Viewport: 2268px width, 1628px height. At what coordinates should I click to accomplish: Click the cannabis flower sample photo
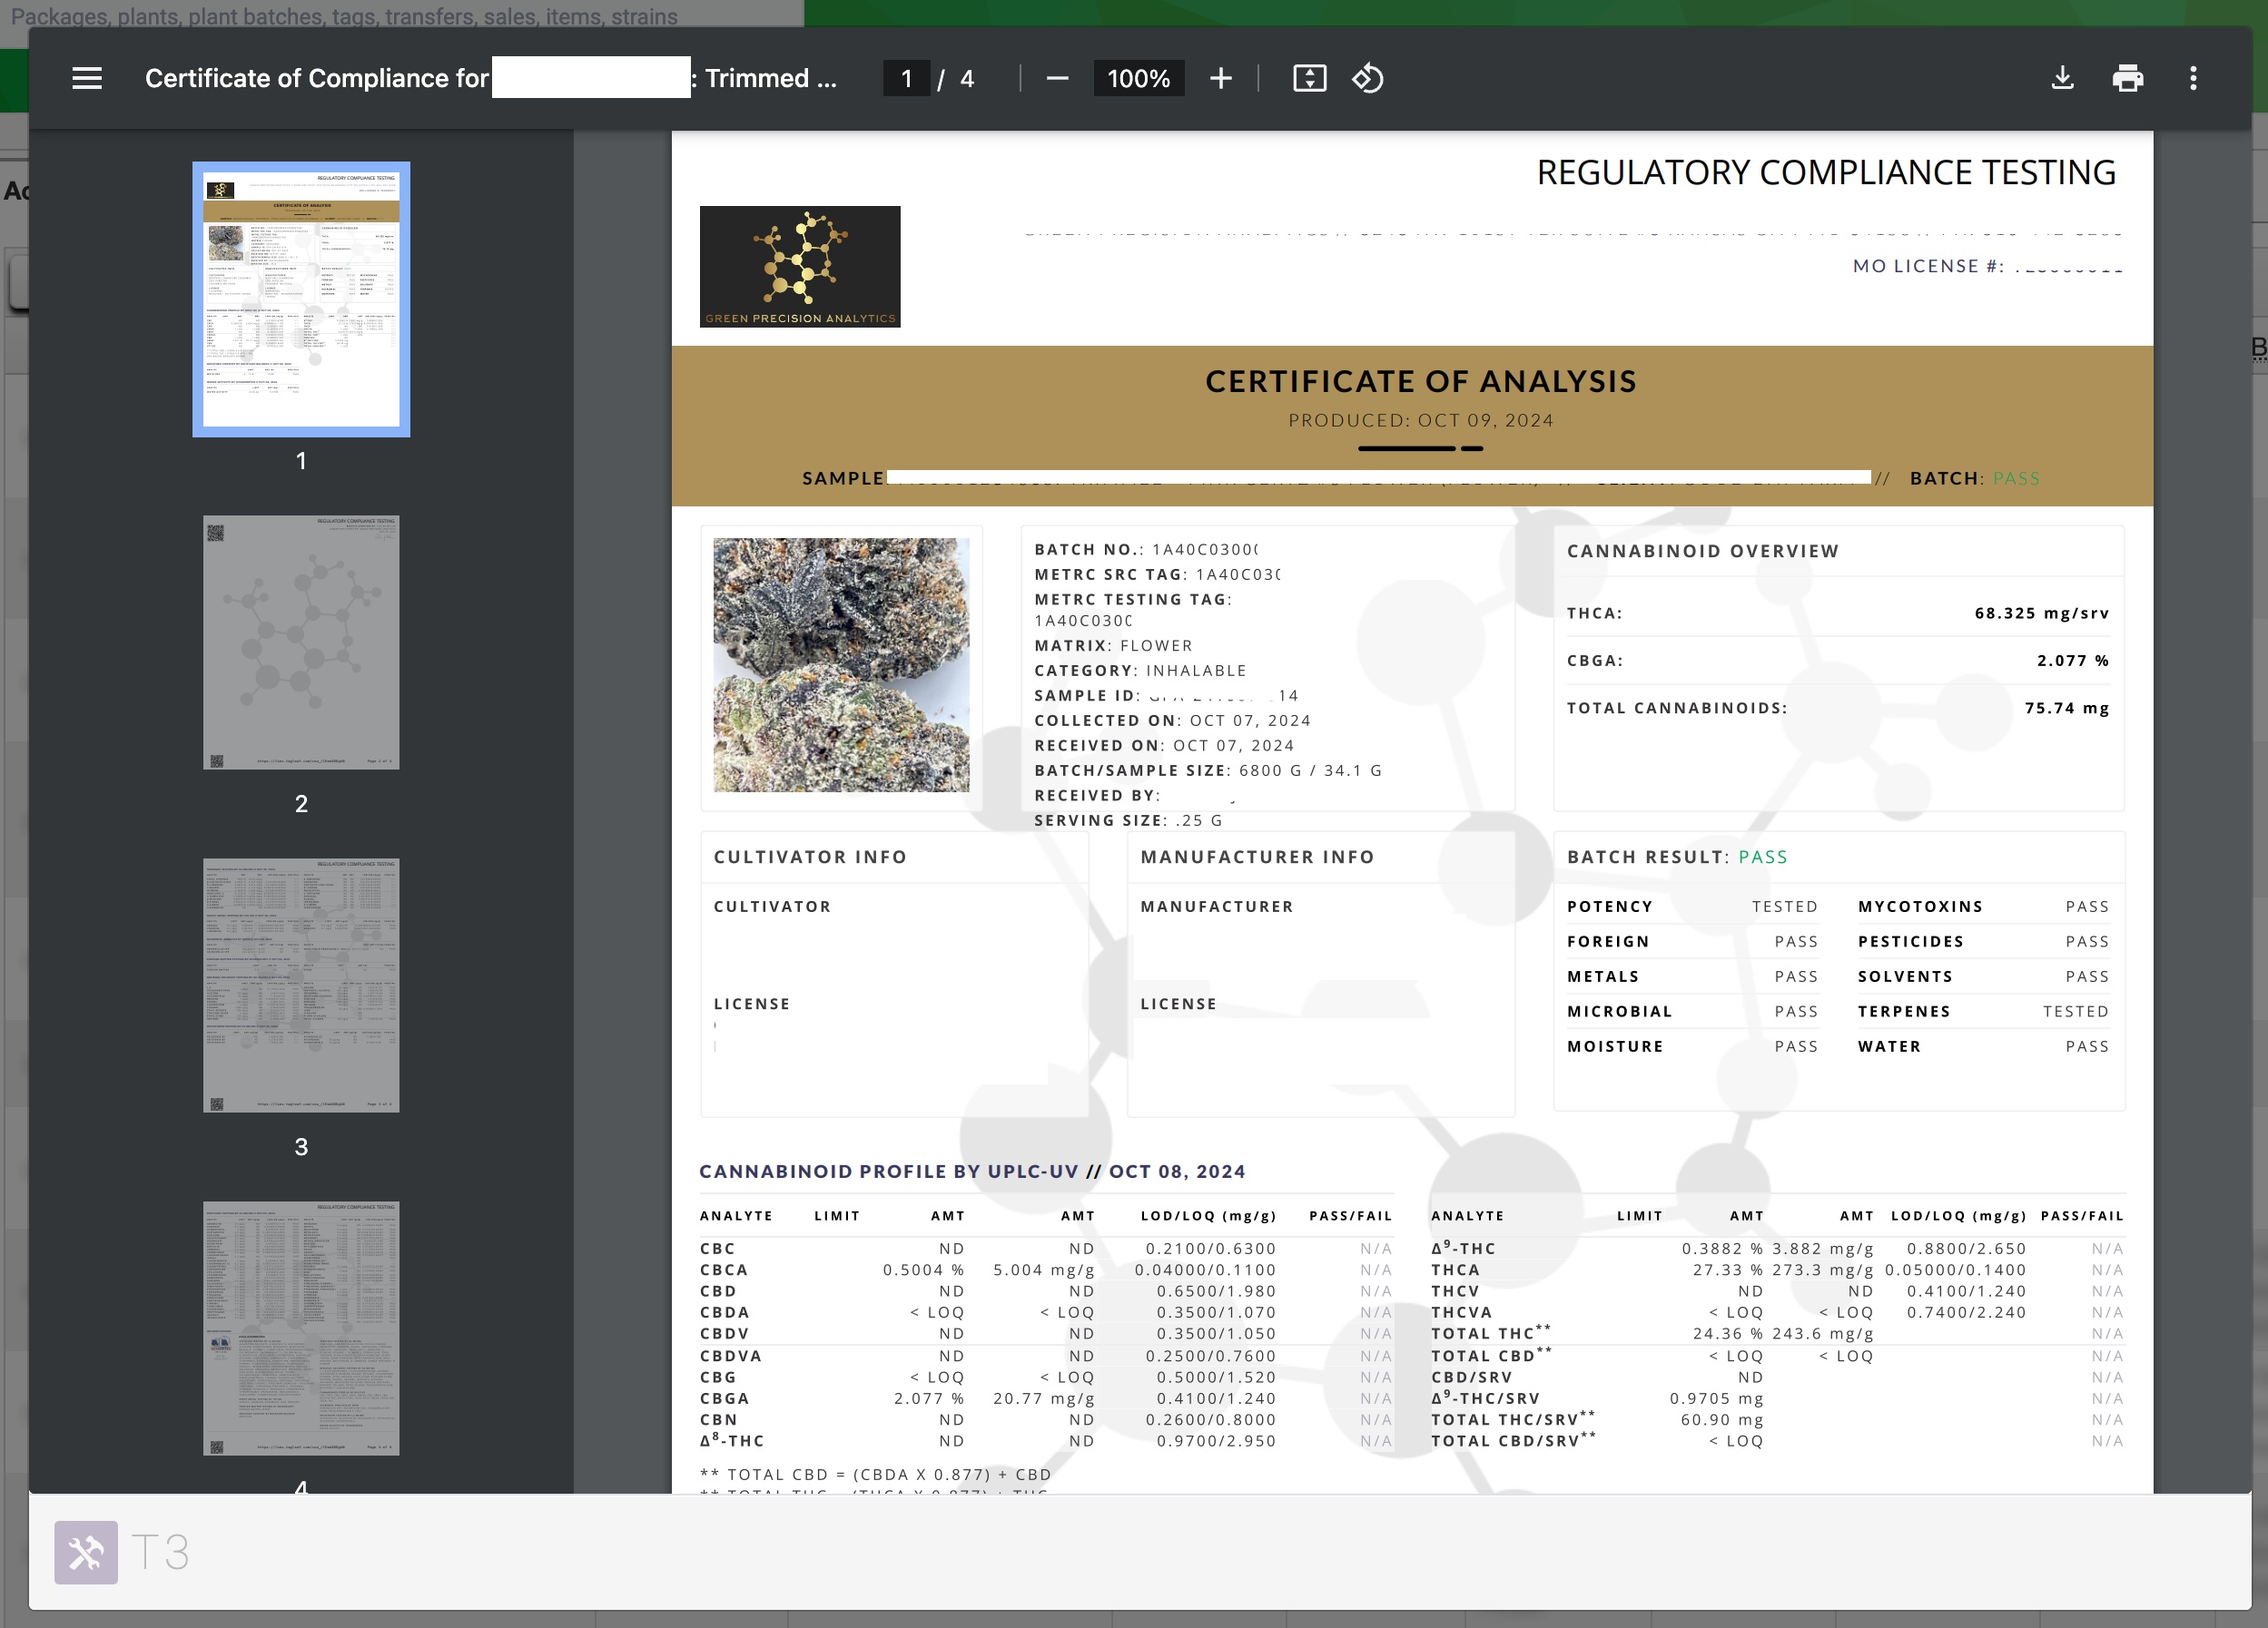[x=841, y=664]
